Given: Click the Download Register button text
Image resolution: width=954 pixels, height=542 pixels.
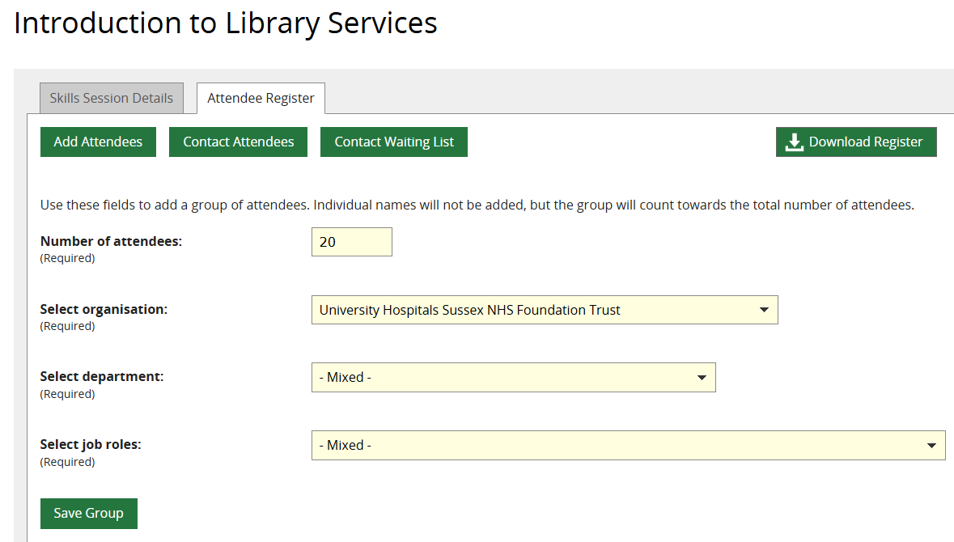Looking at the screenshot, I should (865, 142).
